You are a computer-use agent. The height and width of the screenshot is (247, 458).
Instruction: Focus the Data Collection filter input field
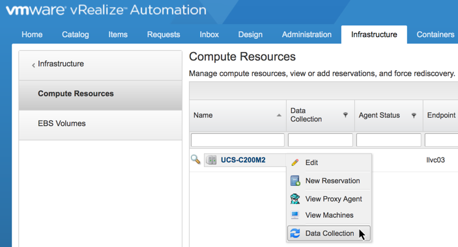click(320, 140)
